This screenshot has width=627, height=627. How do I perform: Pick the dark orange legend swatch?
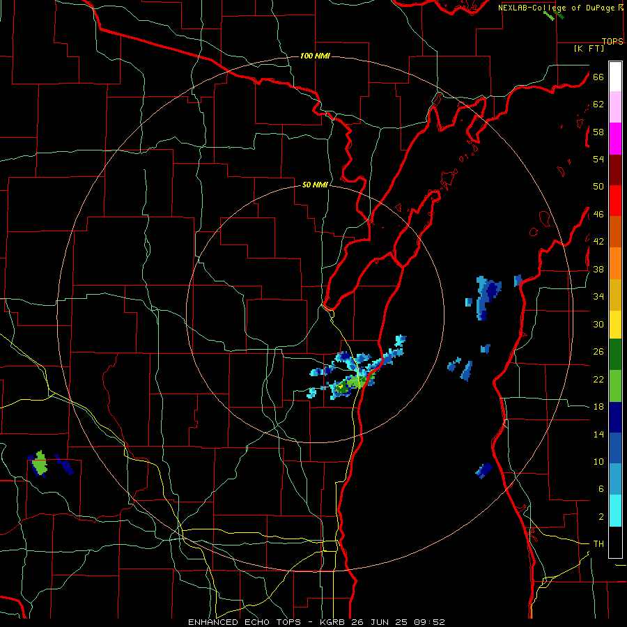(615, 232)
